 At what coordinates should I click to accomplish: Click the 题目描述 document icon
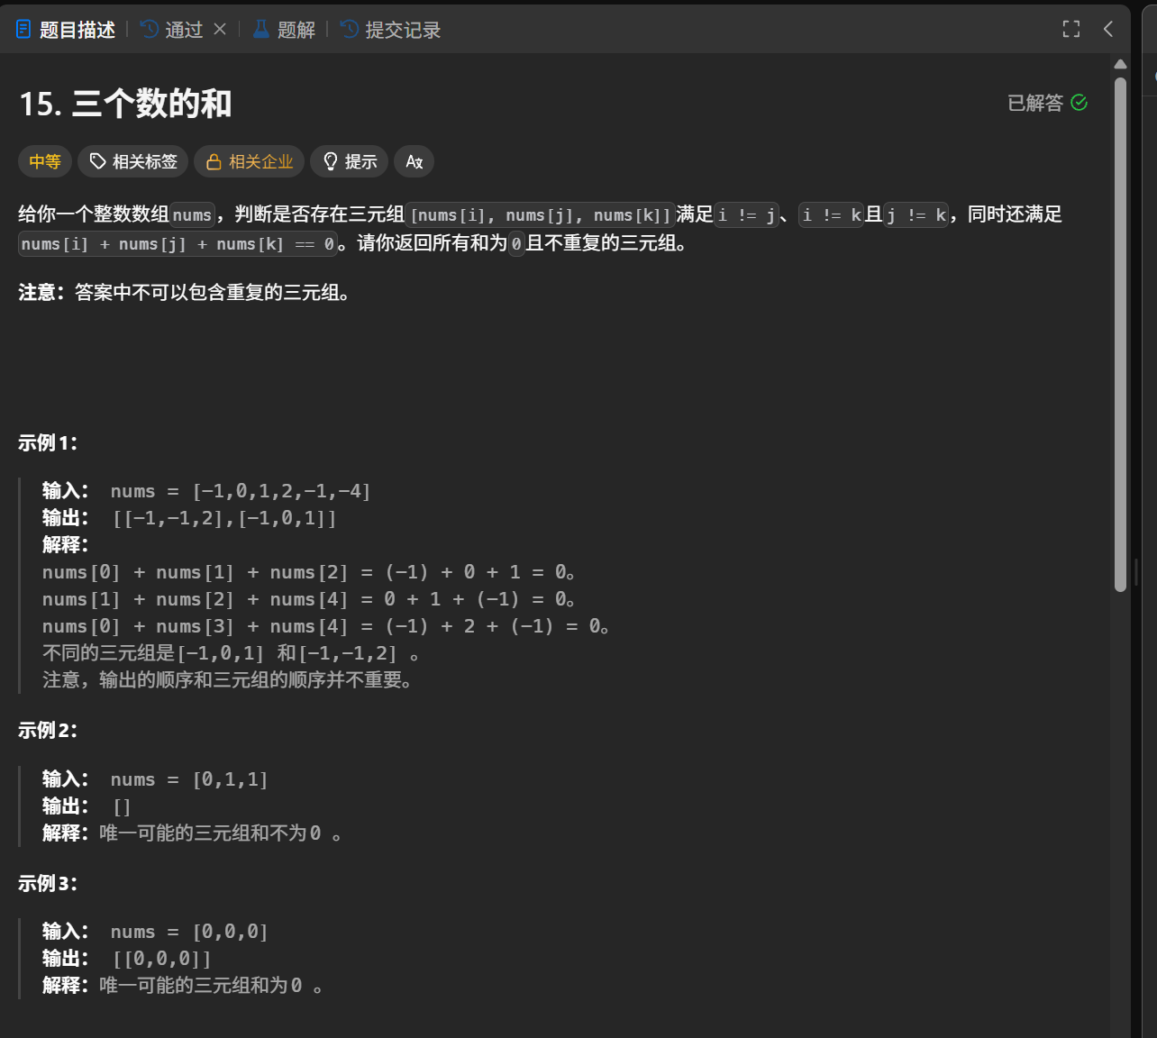(x=24, y=30)
